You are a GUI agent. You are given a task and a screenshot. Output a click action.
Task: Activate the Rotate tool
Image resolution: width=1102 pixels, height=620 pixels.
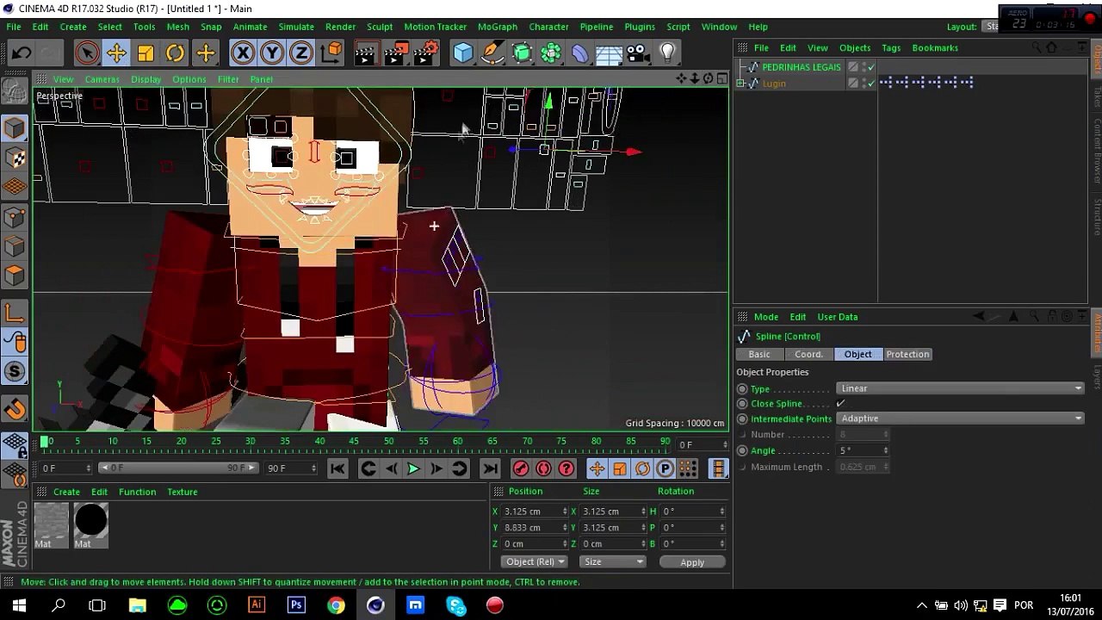175,53
